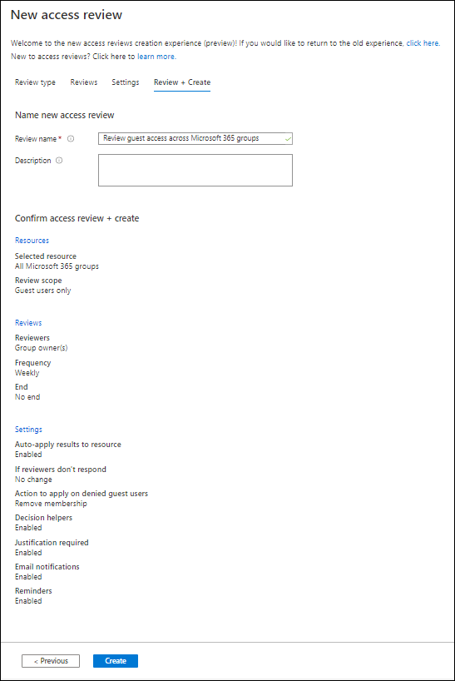Open the Reviews tab
Screen dimensions: 455x681
click(84, 82)
